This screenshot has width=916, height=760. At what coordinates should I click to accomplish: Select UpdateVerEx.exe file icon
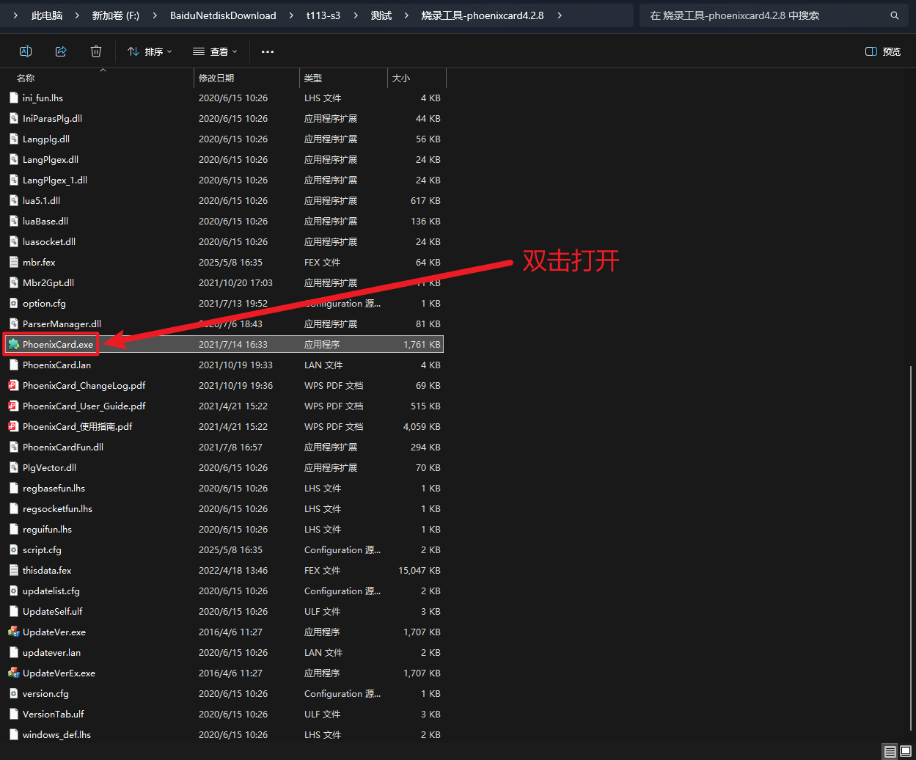tap(13, 673)
